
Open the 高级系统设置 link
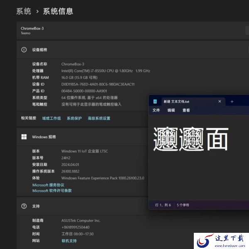[99, 118]
